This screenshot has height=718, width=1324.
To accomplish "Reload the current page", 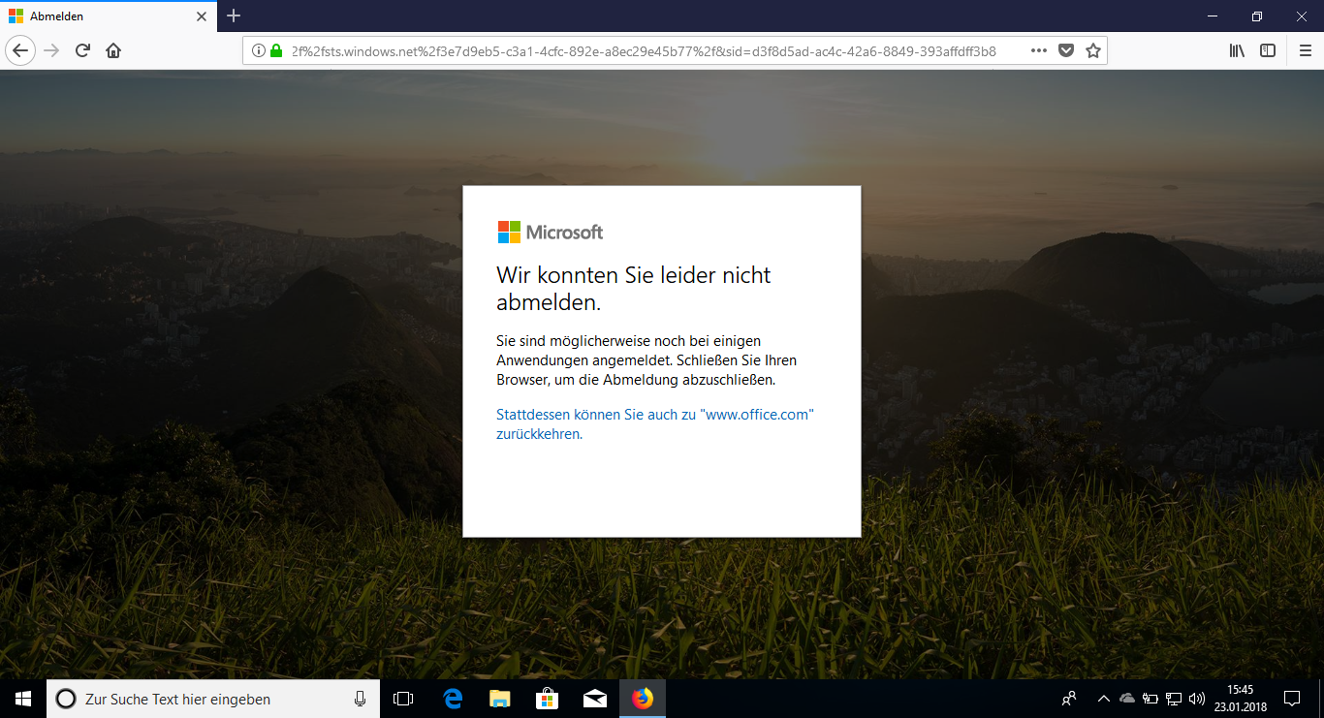I will click(83, 50).
